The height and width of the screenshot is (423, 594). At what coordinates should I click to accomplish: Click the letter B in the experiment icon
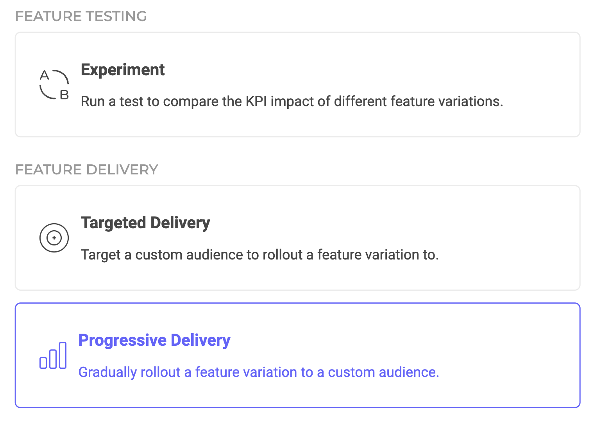(x=64, y=94)
